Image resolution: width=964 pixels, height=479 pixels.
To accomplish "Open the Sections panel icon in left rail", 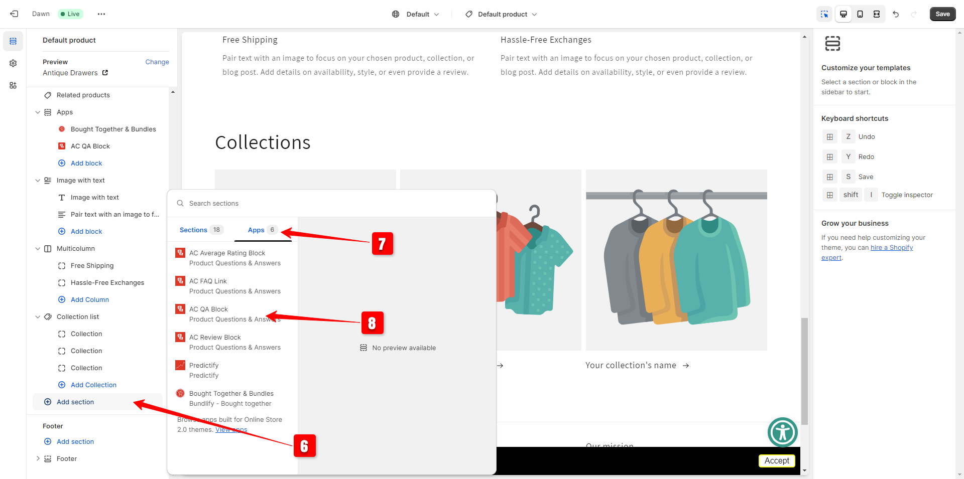I will (13, 41).
